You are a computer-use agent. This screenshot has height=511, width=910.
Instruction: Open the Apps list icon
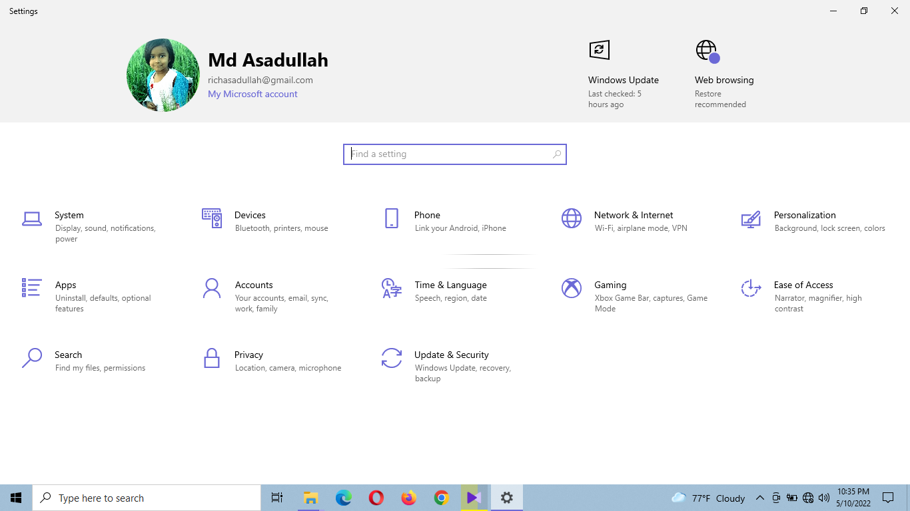point(31,287)
